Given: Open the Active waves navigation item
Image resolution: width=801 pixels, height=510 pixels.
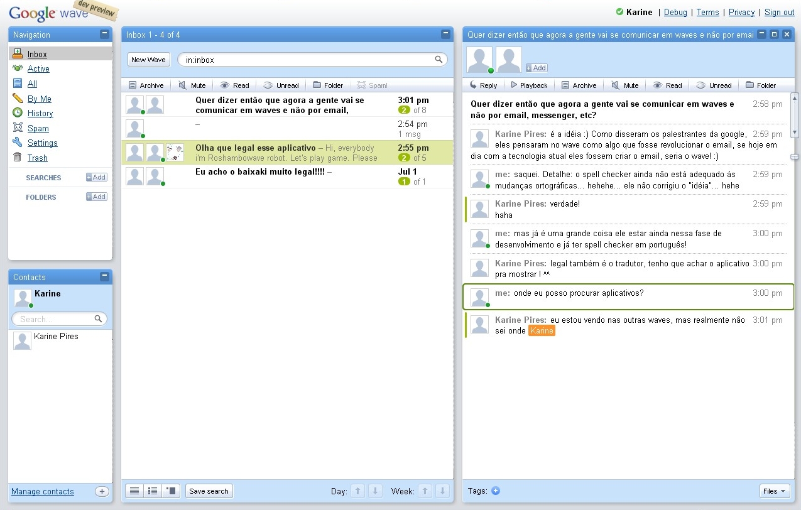Looking at the screenshot, I should click(38, 68).
